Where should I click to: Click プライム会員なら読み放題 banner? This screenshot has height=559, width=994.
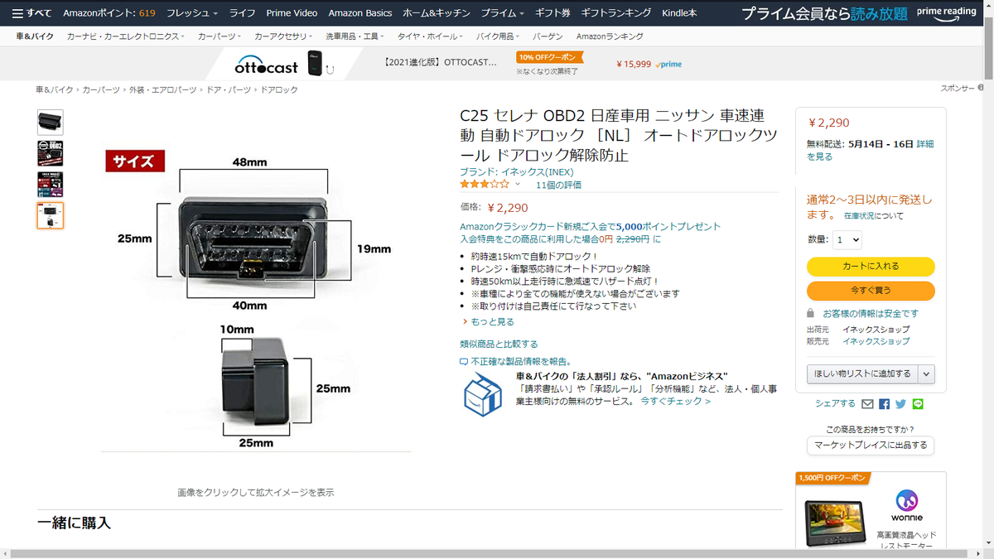coord(824,13)
